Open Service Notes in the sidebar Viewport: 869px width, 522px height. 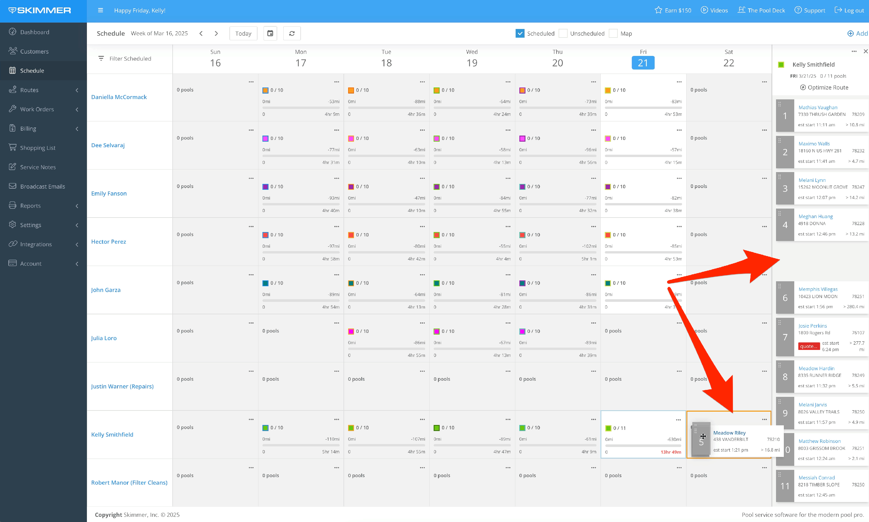coord(38,167)
